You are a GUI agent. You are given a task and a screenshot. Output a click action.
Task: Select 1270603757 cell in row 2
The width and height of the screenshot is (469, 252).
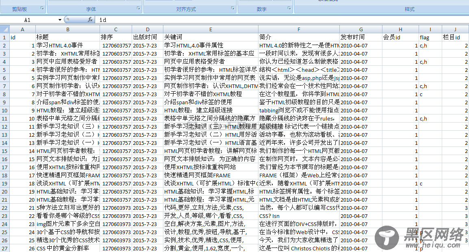(x=116, y=45)
